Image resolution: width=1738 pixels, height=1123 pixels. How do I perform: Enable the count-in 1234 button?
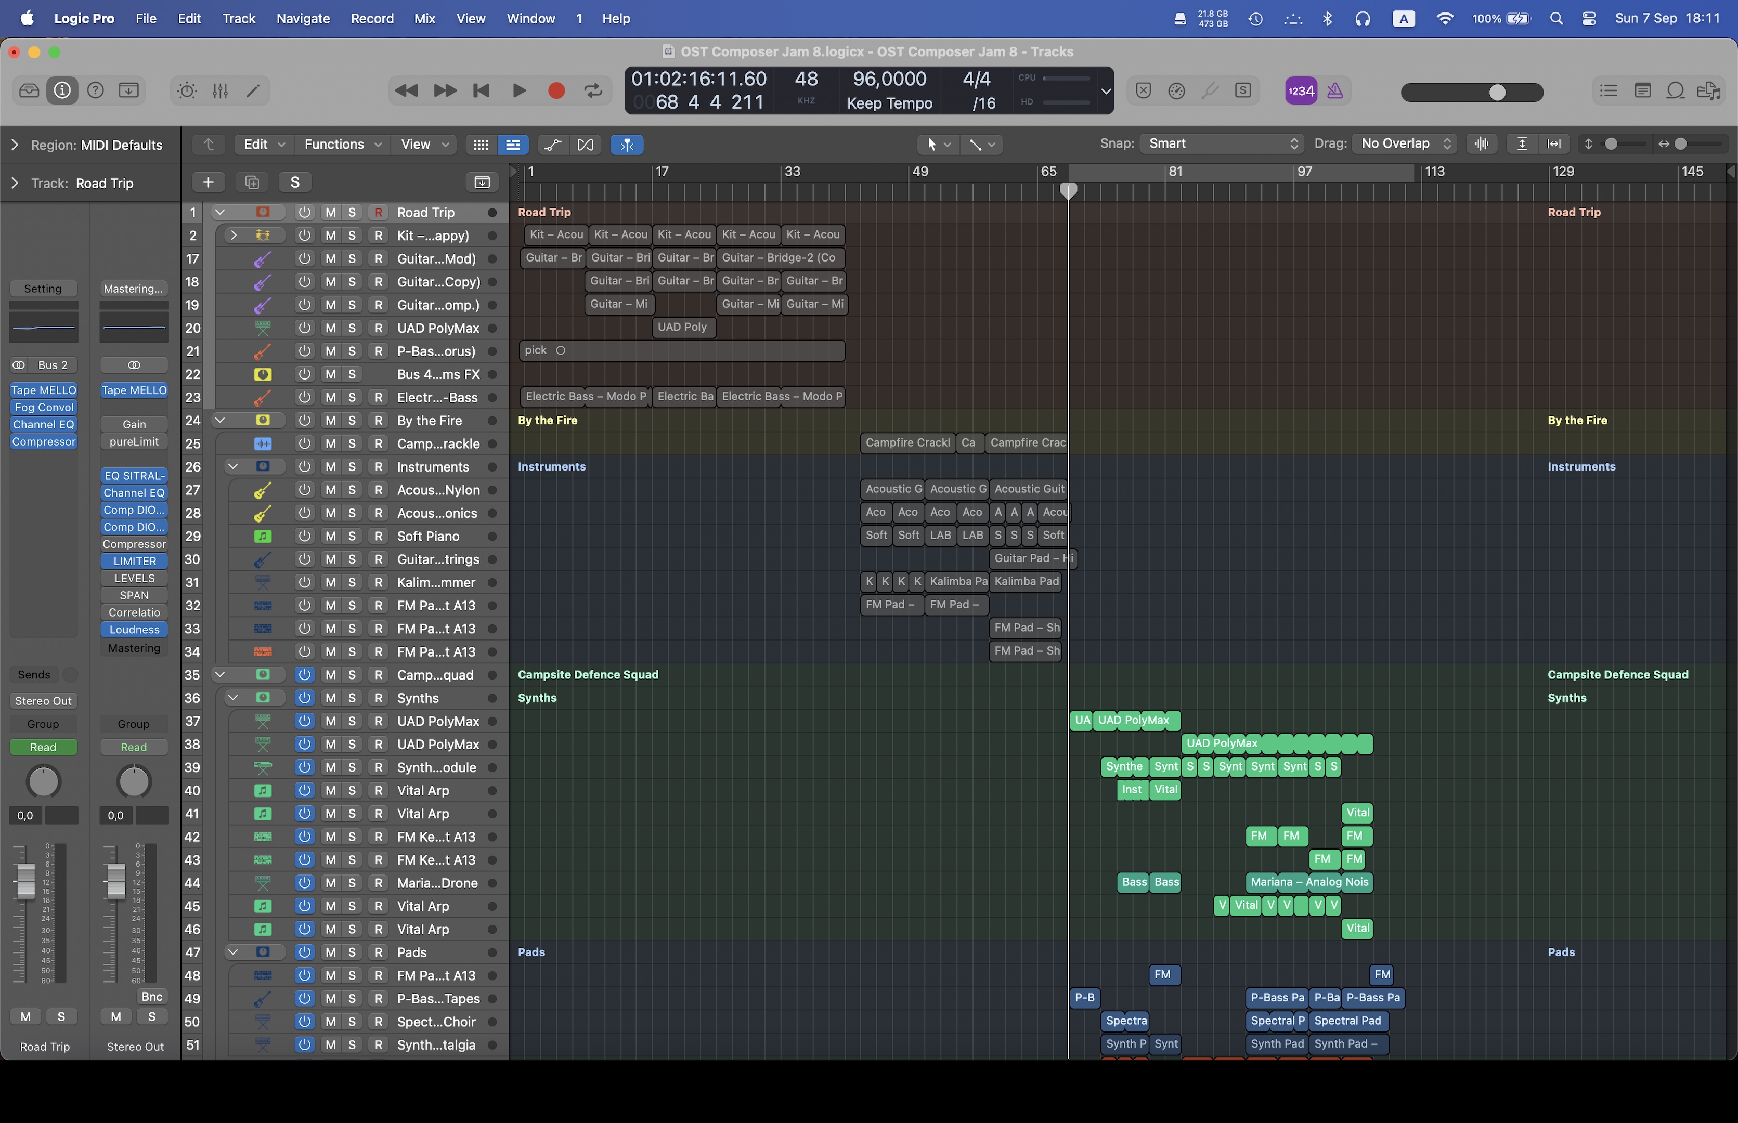1301,90
